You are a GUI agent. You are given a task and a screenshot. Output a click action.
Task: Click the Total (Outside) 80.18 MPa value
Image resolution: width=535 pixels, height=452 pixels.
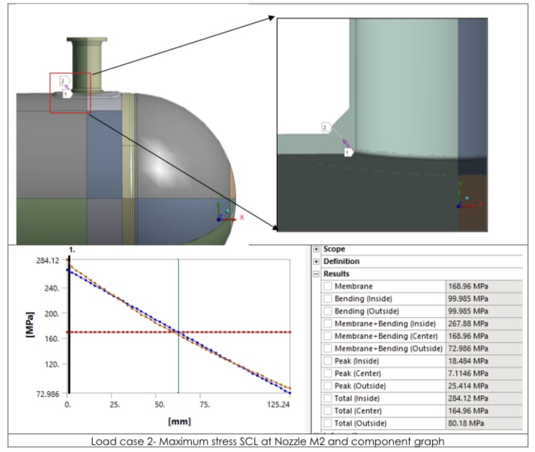click(x=467, y=423)
